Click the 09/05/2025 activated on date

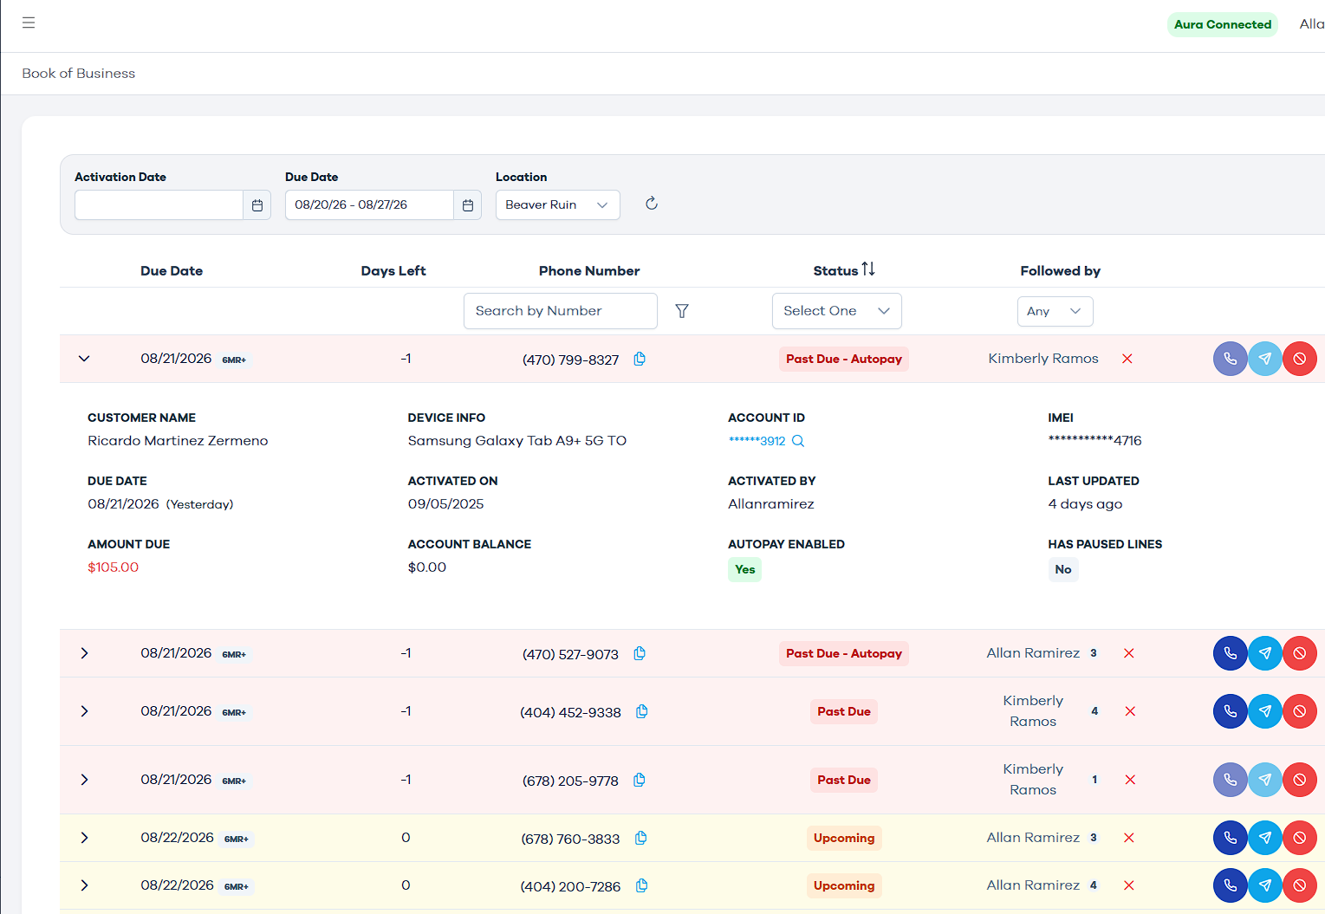pyautogui.click(x=446, y=504)
